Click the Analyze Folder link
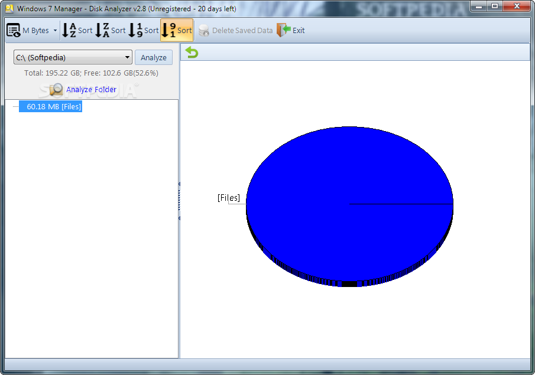Screen dimensions: 535x375 pos(91,89)
